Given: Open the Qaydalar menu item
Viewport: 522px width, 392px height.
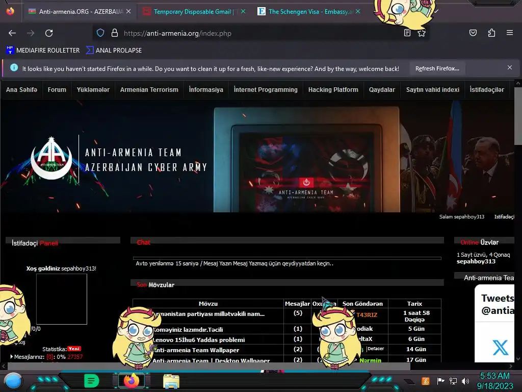Looking at the screenshot, I should point(382,90).
